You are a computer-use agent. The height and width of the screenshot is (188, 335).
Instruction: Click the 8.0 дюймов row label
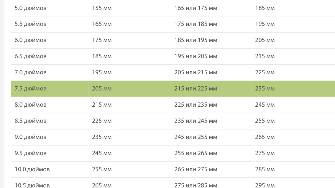coord(31,105)
